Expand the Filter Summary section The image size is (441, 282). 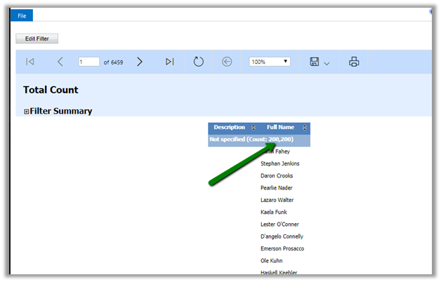[x=27, y=112]
